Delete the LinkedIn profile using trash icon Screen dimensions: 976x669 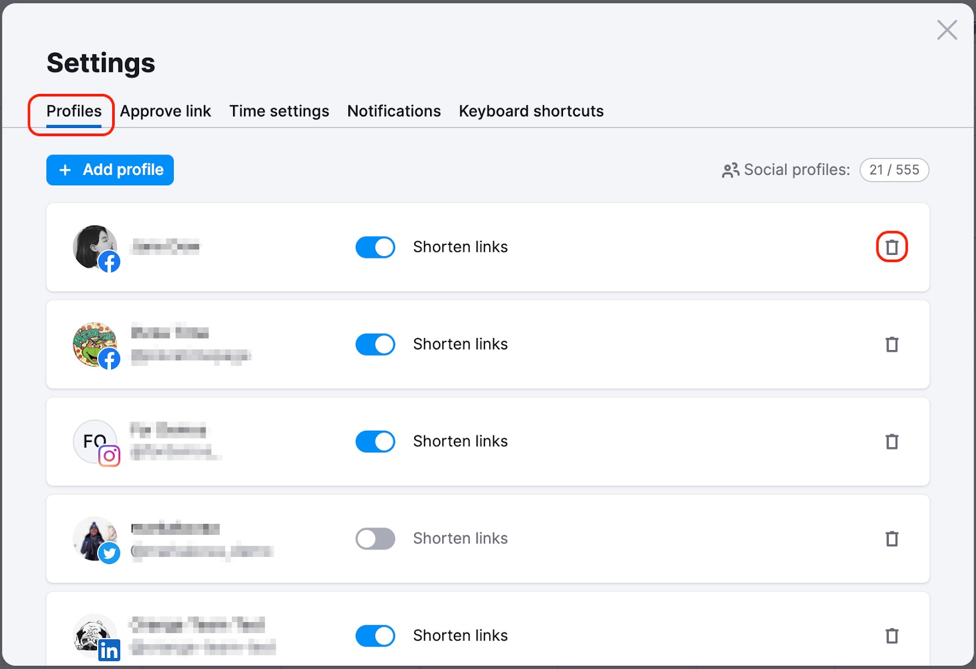click(x=892, y=635)
